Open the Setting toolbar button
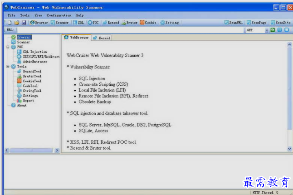This screenshot has height=195, width=293. point(170,23)
